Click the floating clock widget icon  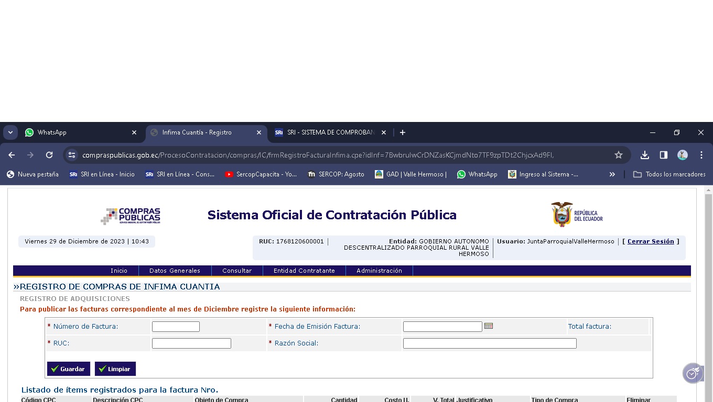tap(692, 374)
